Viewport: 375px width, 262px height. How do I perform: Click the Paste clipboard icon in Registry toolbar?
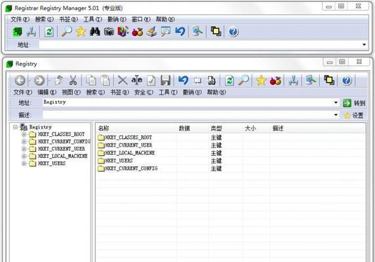pos(106,81)
